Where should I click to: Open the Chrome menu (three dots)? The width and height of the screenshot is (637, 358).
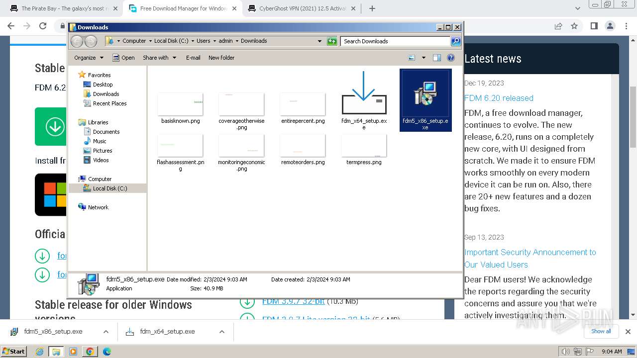(x=626, y=26)
